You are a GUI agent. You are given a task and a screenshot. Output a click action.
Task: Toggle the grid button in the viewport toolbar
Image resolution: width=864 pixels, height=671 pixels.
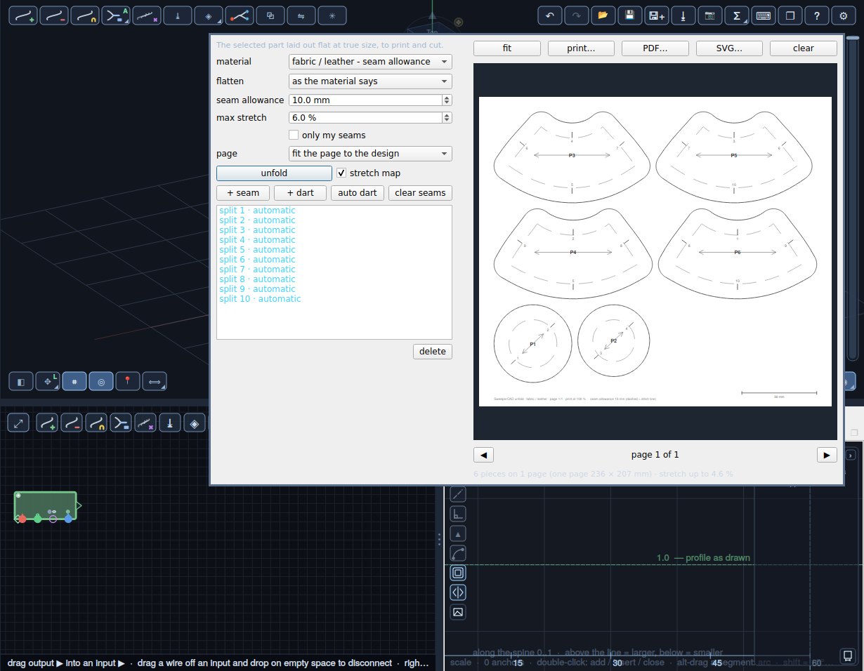[x=74, y=382]
